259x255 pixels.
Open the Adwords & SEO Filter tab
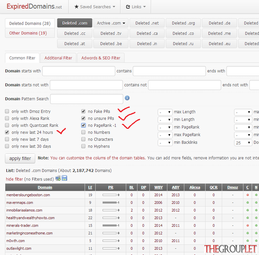tap(101, 58)
